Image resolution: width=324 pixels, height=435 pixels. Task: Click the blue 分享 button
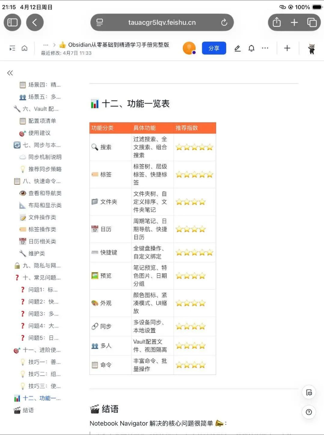tap(214, 48)
